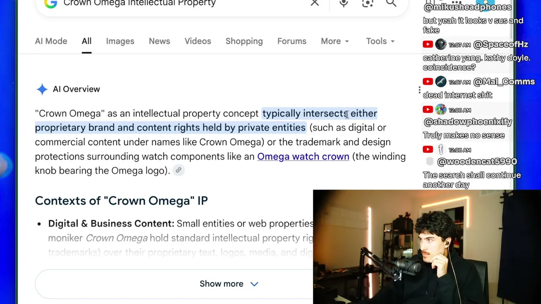Open the Tools dropdown

[x=380, y=41]
